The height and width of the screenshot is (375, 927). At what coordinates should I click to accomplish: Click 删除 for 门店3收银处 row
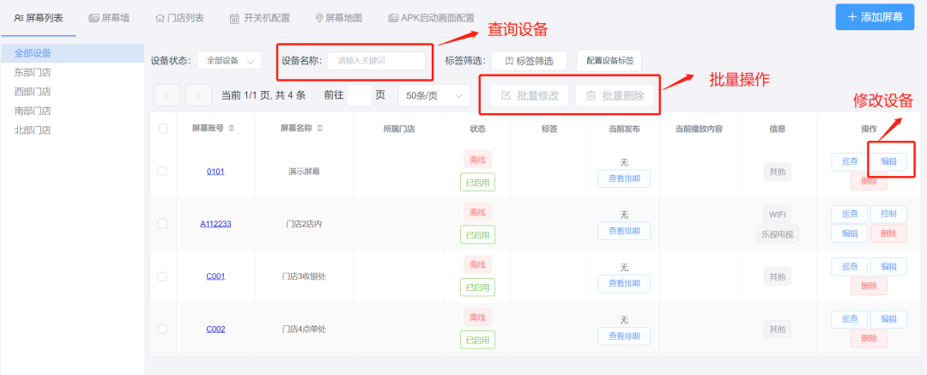click(869, 287)
